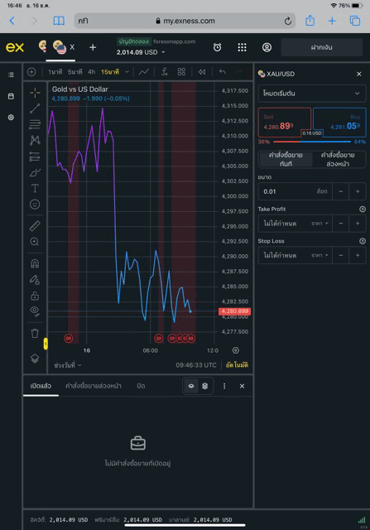
Task: Increase lot size with plus
Action: (x=358, y=191)
